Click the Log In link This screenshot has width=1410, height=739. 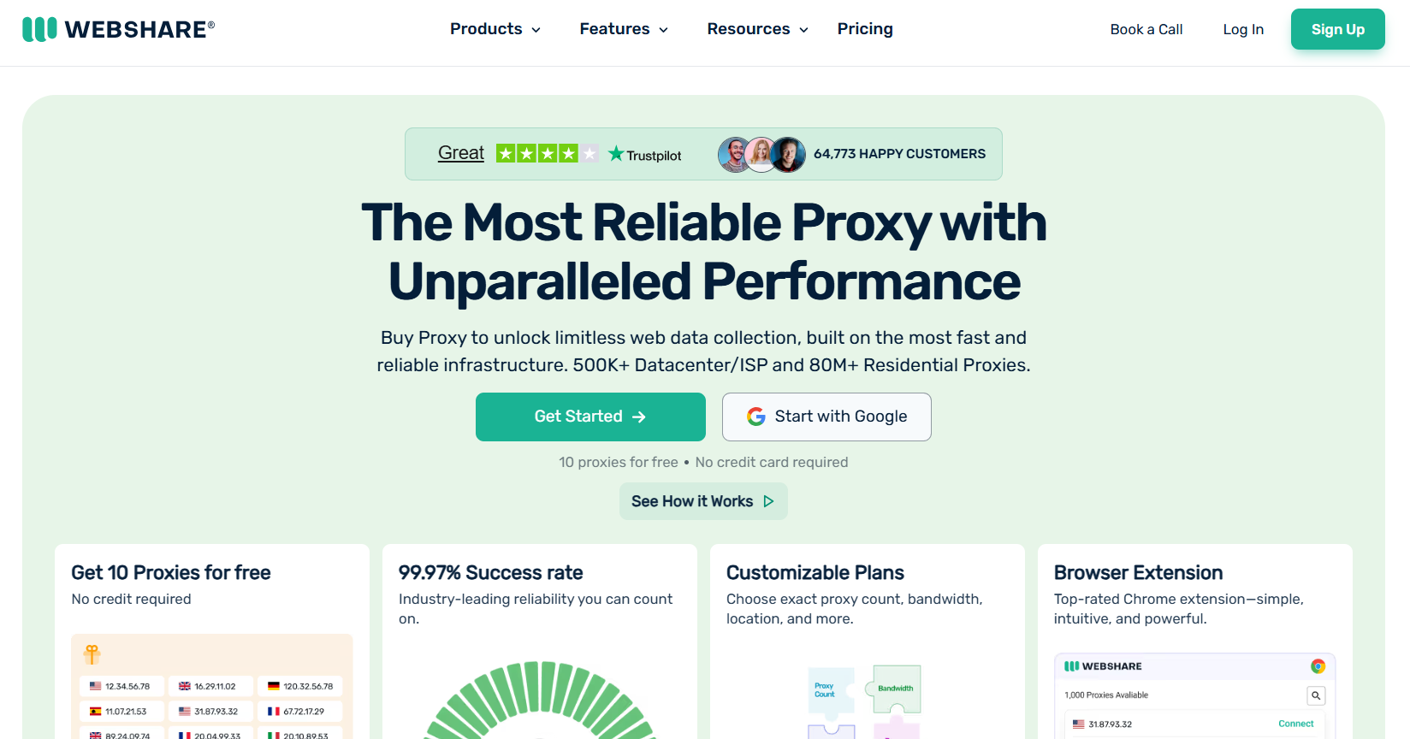coord(1243,29)
